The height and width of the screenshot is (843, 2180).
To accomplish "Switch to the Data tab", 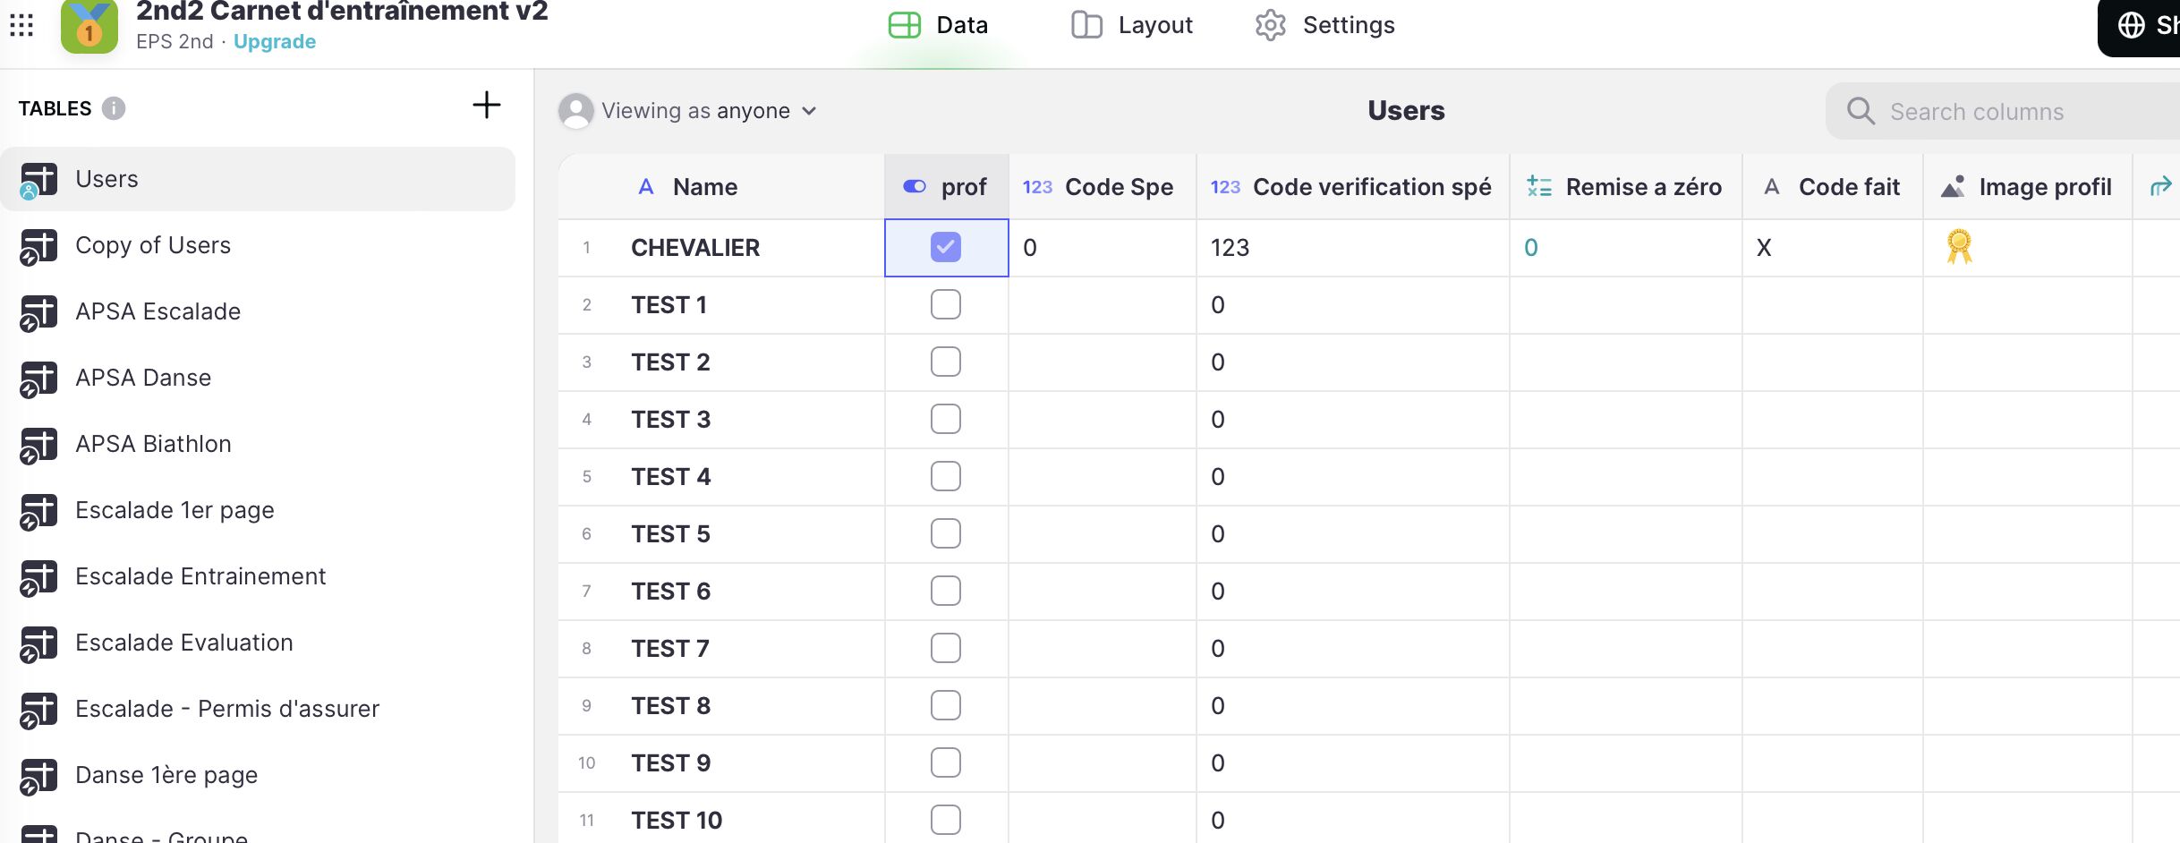I will tap(939, 25).
